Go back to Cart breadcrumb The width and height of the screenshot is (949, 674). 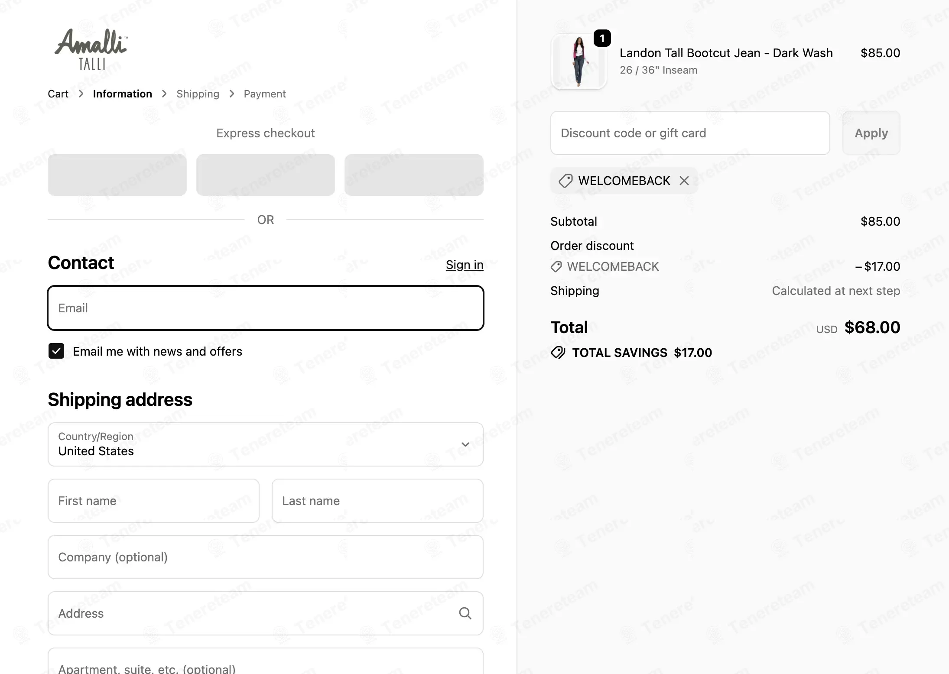[58, 94]
